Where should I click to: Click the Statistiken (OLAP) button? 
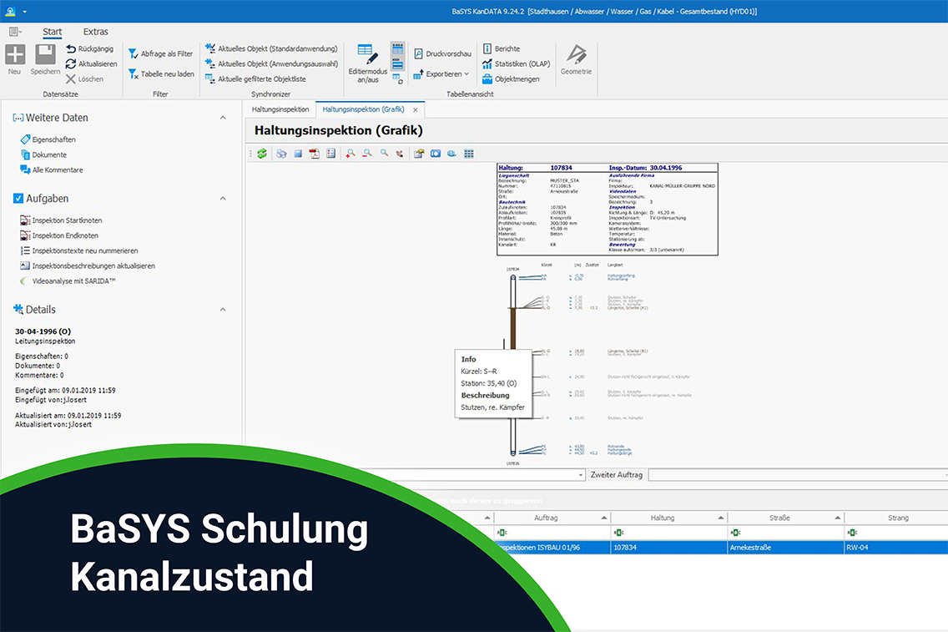(522, 63)
